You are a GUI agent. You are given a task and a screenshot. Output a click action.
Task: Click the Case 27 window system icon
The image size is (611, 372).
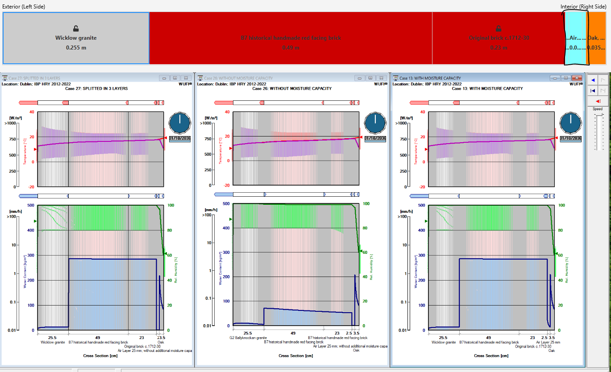click(x=5, y=78)
